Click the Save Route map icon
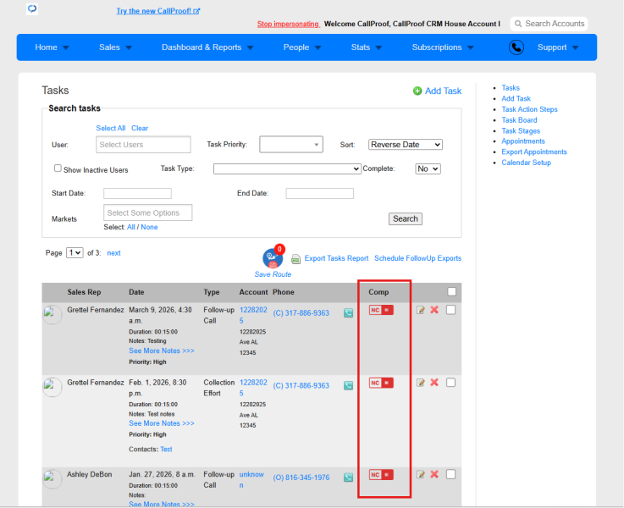This screenshot has width=624, height=508. pos(273,258)
